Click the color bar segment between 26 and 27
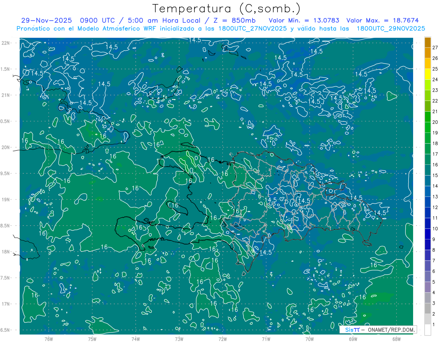445x344 pixels. click(x=428, y=53)
